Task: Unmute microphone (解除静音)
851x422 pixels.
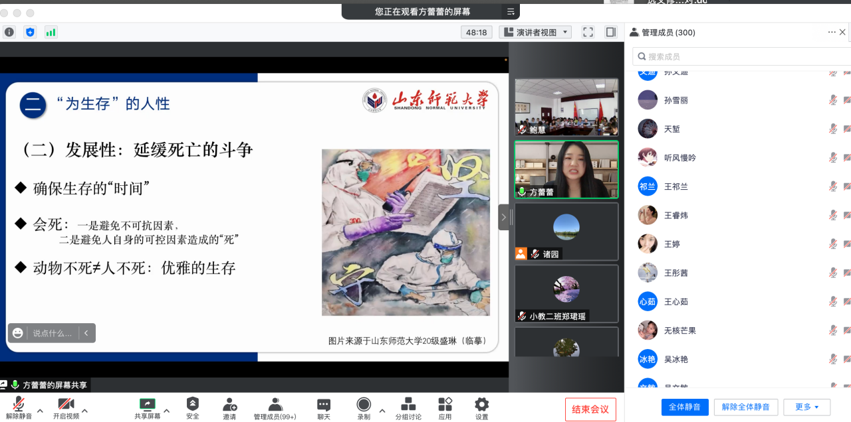Action: point(19,404)
